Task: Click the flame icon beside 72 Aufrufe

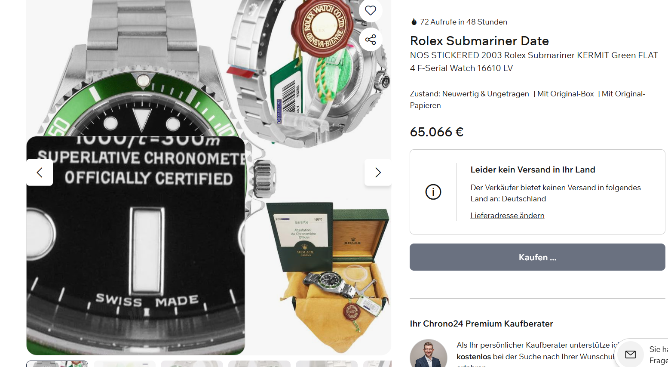Action: [x=414, y=22]
